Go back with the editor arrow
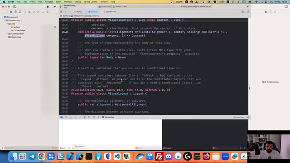The image size is (290, 163). point(65,12)
